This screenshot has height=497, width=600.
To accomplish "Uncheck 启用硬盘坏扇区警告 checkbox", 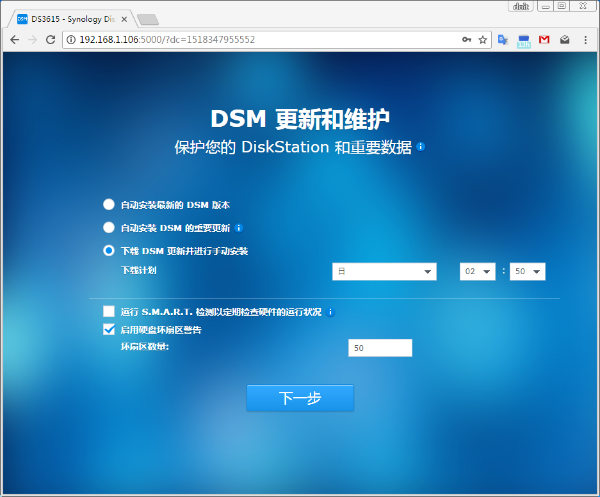I will tap(109, 329).
